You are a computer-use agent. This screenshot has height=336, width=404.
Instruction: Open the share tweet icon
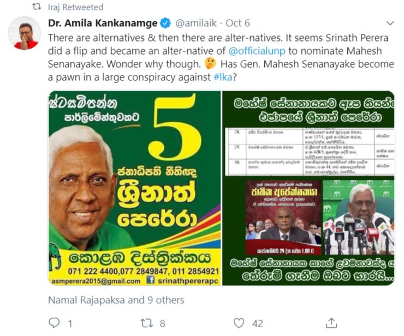[331, 323]
